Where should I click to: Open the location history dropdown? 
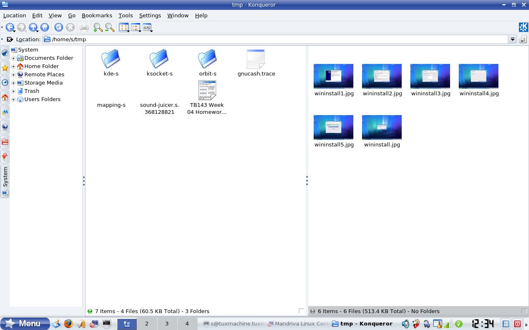pos(512,39)
